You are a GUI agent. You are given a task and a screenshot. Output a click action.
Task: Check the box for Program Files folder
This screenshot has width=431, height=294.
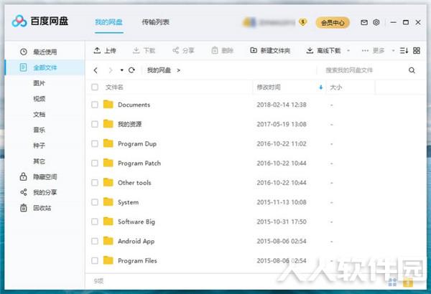click(95, 260)
